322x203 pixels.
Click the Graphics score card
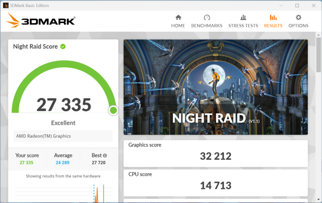(x=216, y=153)
